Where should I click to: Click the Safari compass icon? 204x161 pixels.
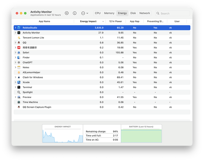coord(19,52)
